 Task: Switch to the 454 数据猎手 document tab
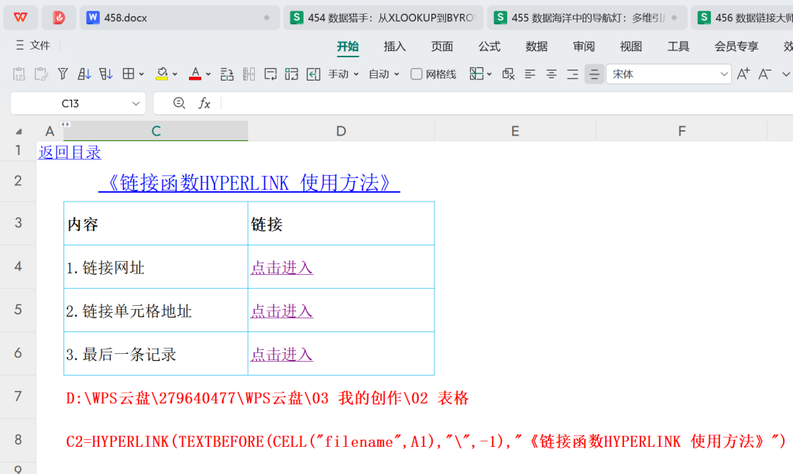pyautogui.click(x=383, y=18)
